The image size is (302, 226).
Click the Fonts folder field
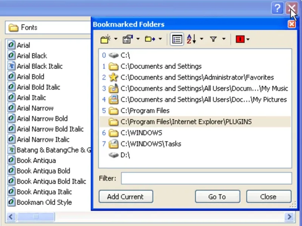(48, 27)
